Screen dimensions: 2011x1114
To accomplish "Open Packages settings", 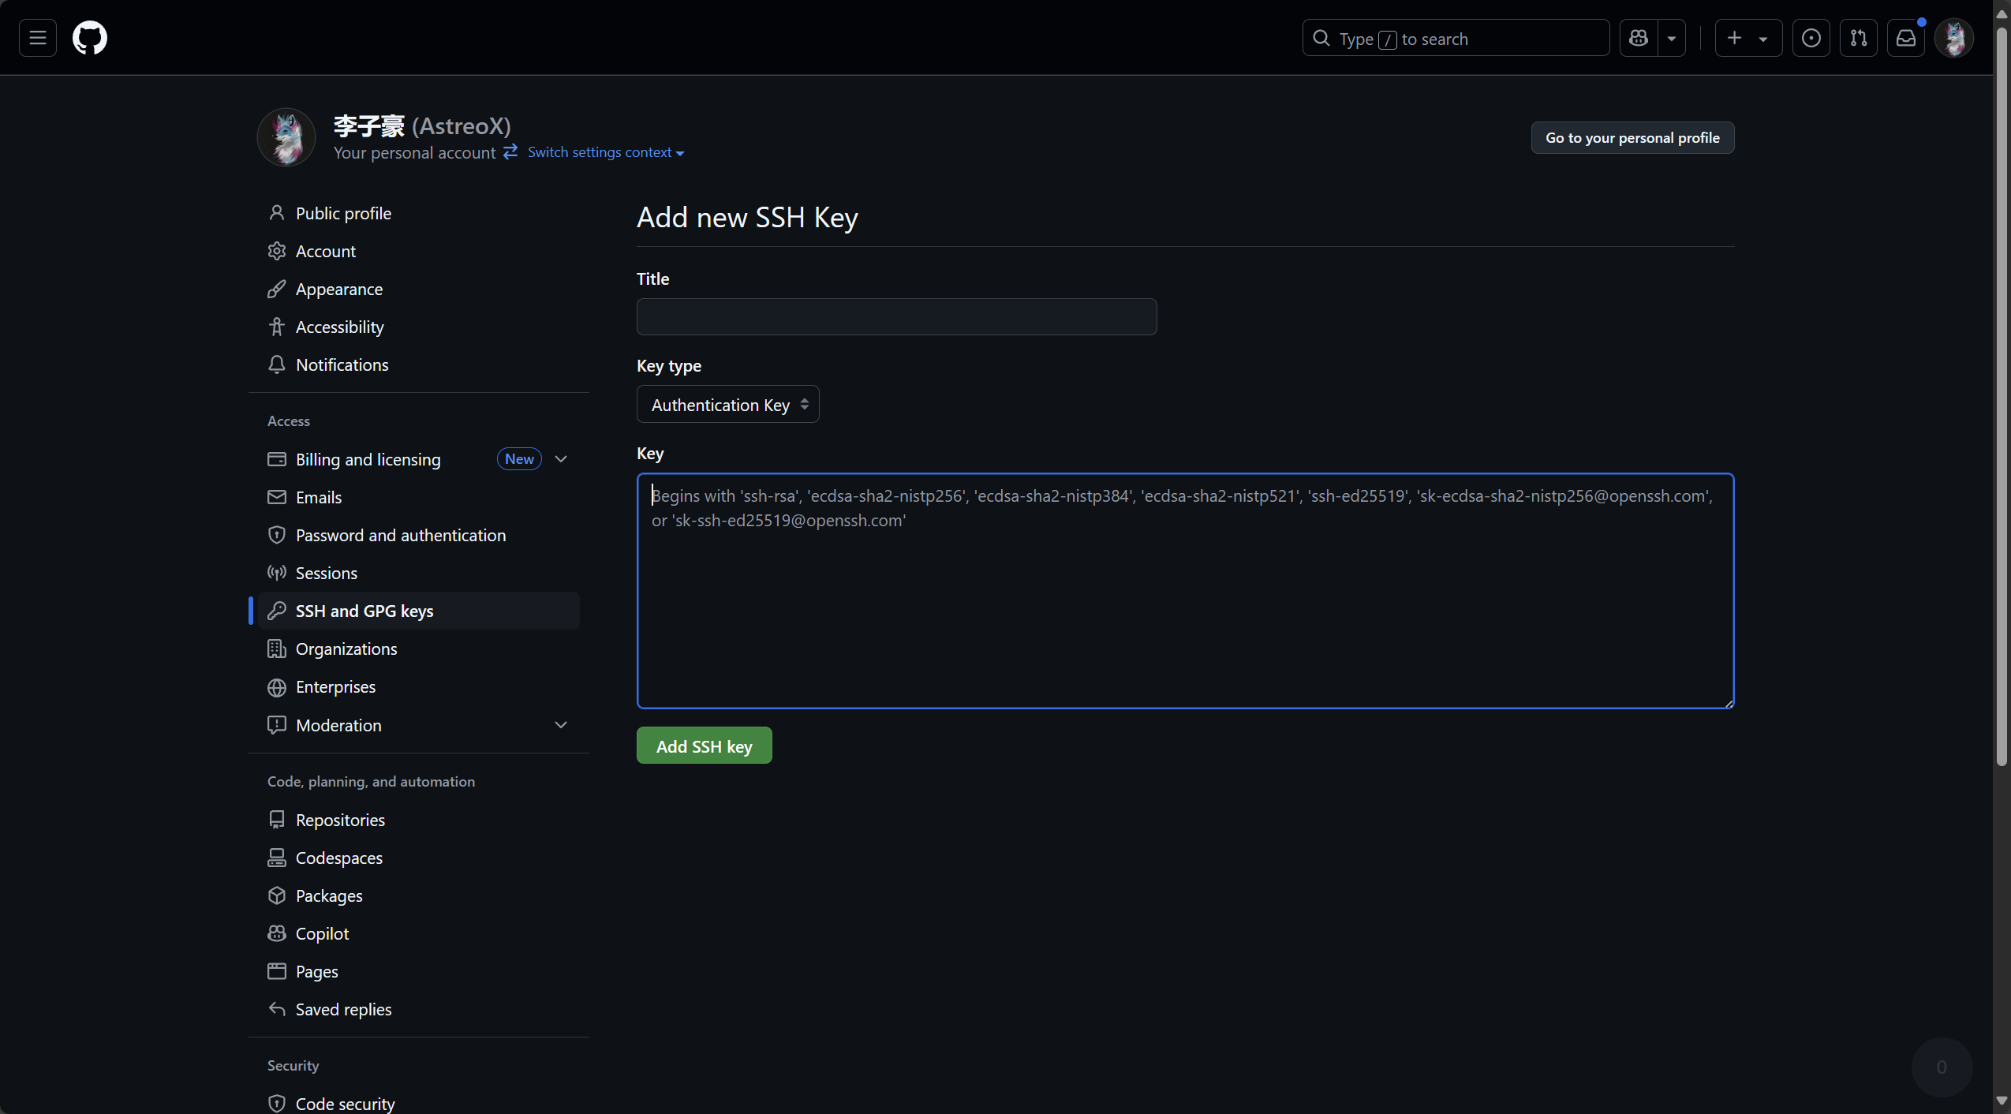I will pyautogui.click(x=419, y=895).
